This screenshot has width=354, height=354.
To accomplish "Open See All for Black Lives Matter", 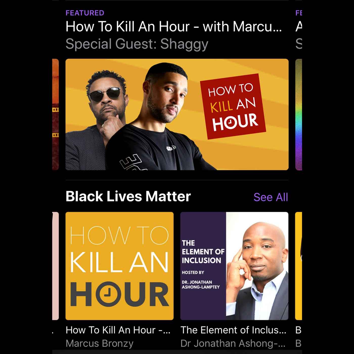I will 271,197.
